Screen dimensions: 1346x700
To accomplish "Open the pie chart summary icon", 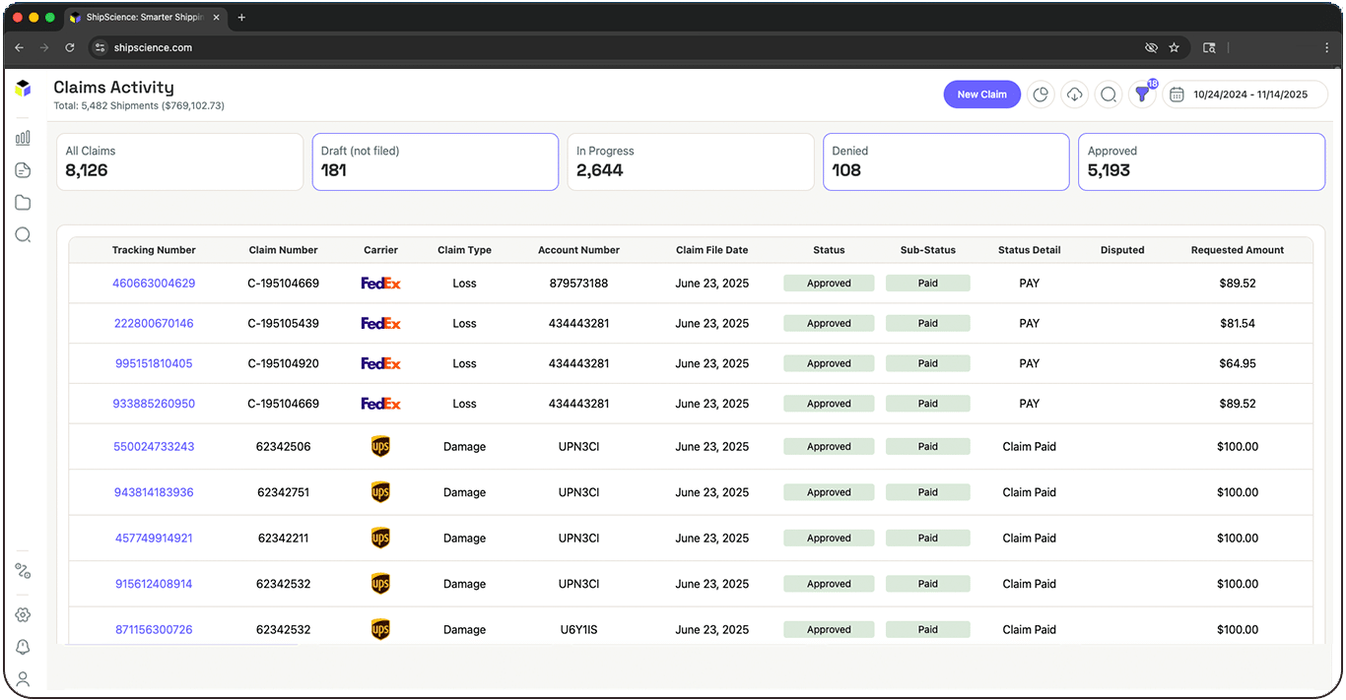I will click(x=1041, y=94).
